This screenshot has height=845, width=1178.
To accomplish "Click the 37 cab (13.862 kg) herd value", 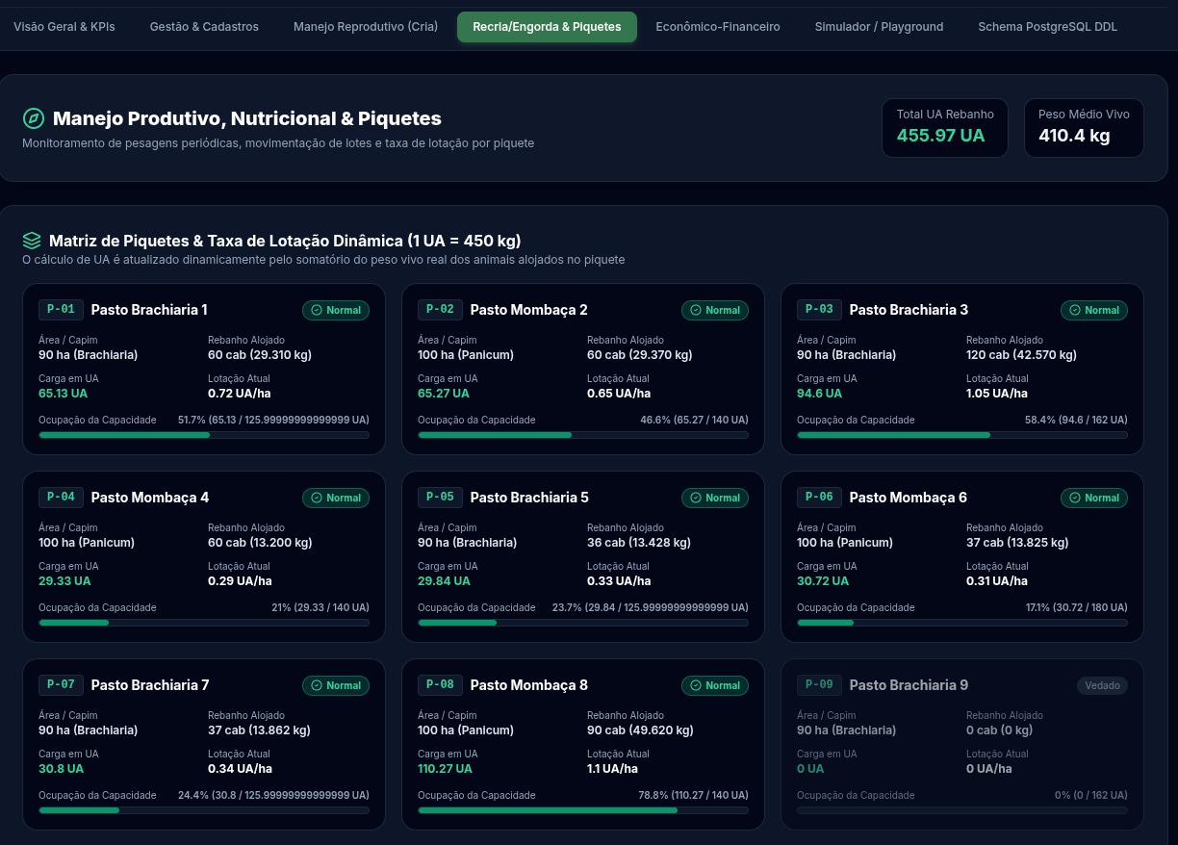I will (x=259, y=730).
